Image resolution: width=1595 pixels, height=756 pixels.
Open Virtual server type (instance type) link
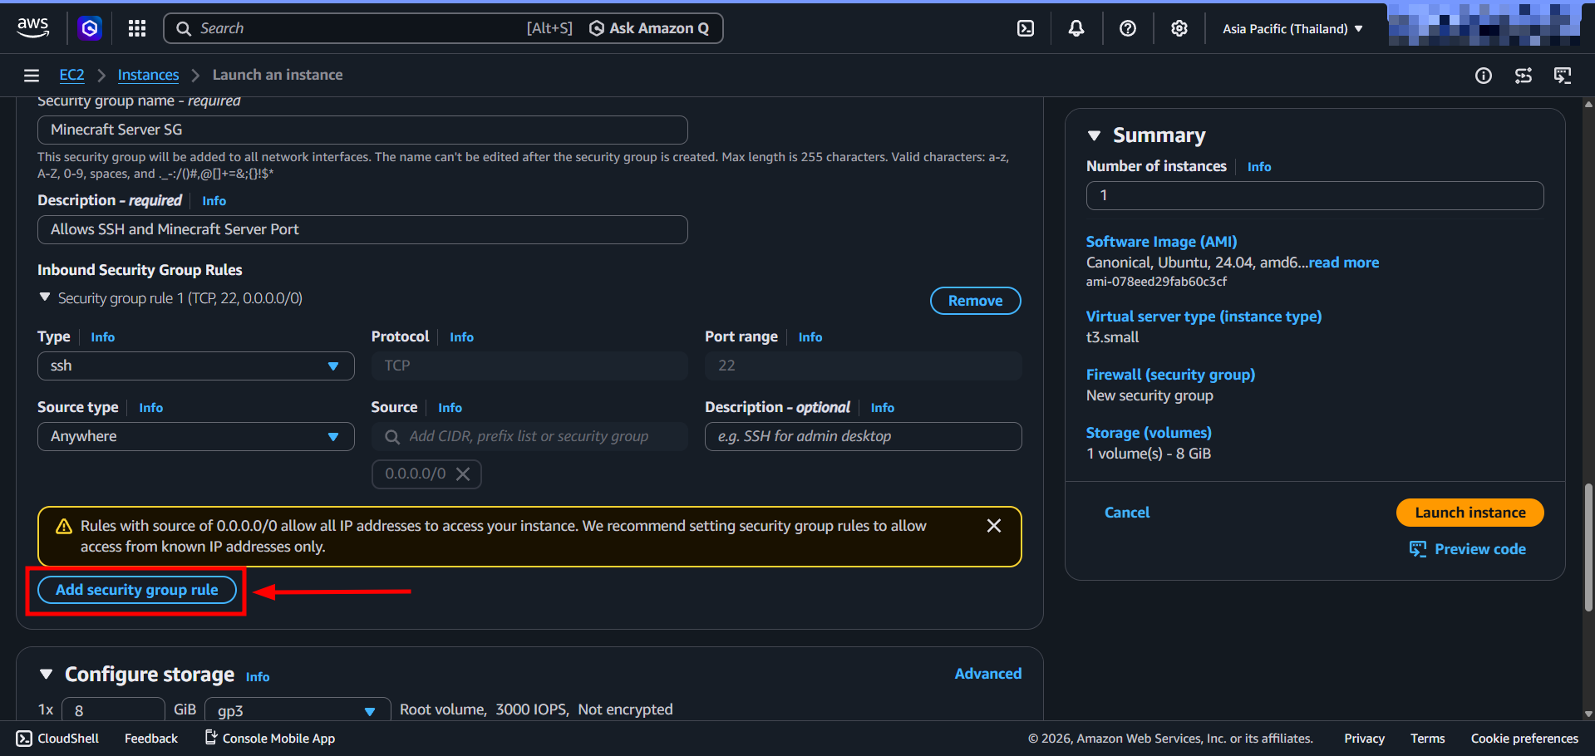(x=1204, y=317)
